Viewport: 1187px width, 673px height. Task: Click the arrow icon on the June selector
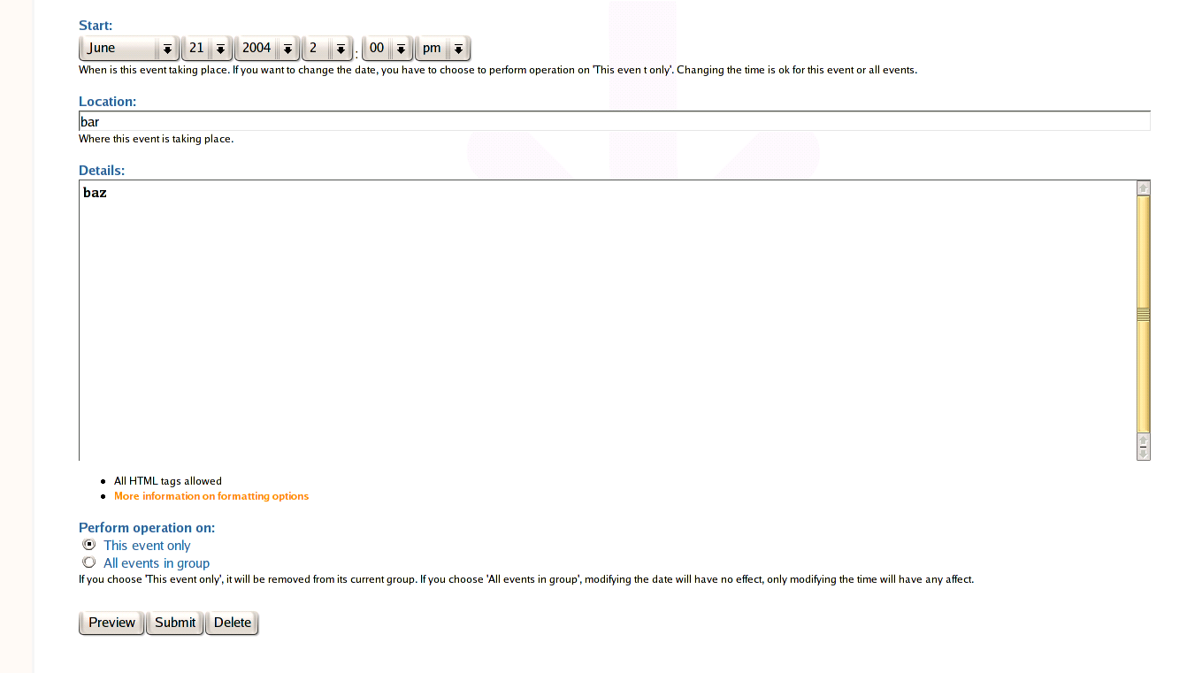point(167,50)
